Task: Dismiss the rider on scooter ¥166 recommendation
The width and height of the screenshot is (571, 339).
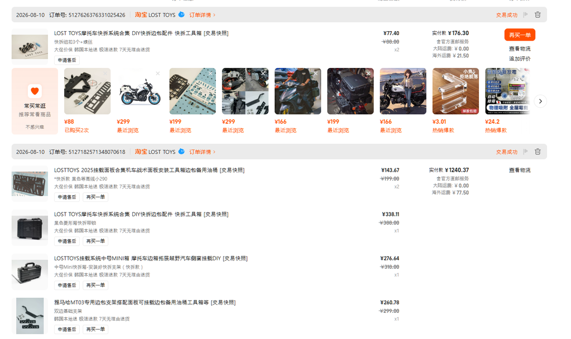Action: [316, 74]
